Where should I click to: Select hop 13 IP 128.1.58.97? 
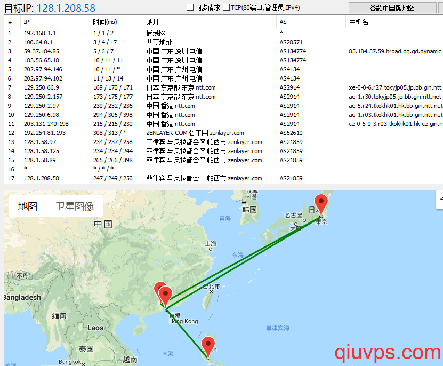40,142
